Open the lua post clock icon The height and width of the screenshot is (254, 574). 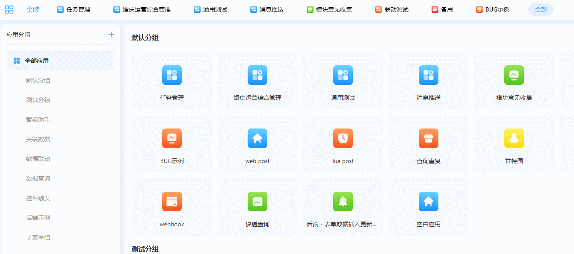pos(343,138)
